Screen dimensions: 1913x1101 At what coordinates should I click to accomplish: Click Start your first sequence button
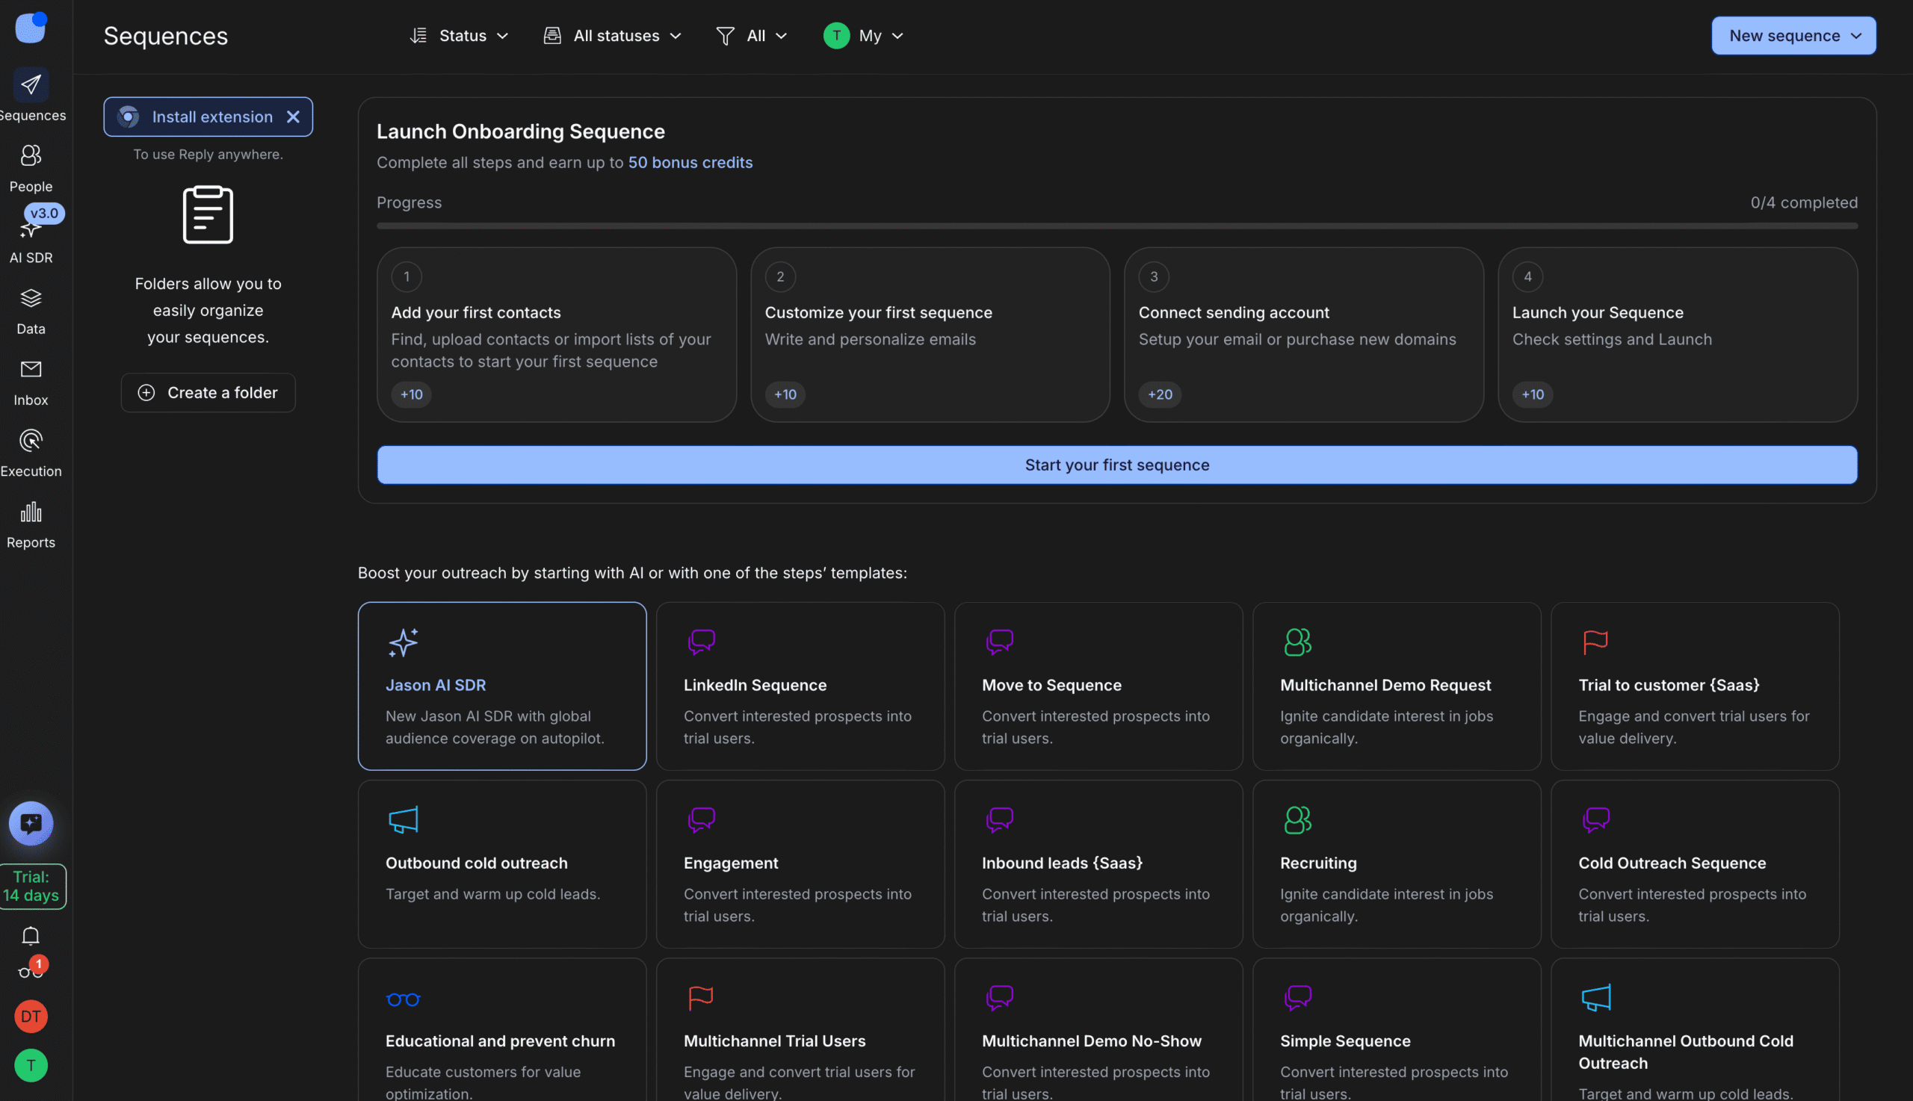point(1117,465)
